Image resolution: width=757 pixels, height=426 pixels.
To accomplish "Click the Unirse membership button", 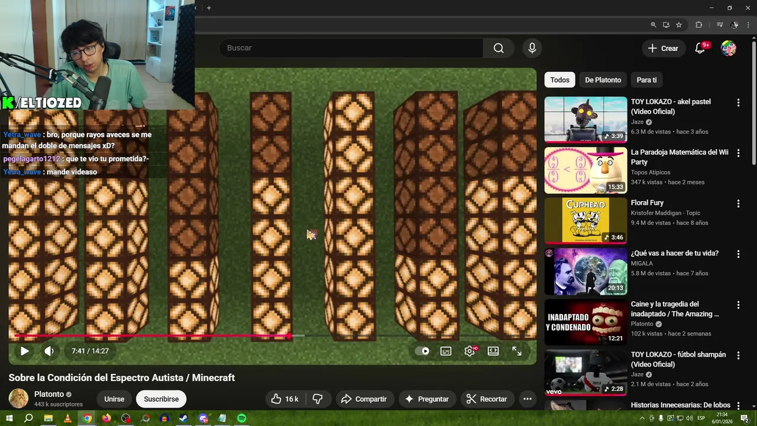I will coord(114,399).
